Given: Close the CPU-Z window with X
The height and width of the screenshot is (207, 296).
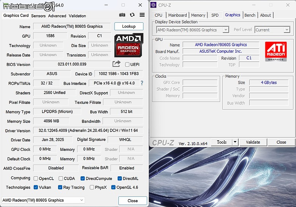Looking at the screenshot, I should (288, 5).
